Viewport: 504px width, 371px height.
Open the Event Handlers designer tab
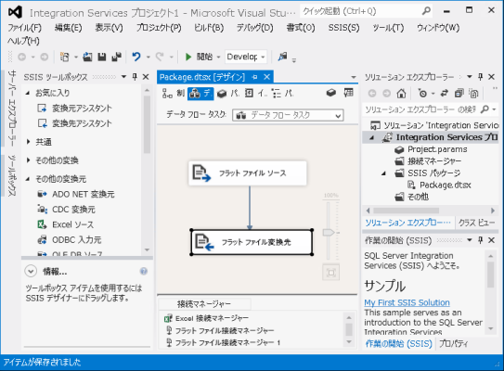256,93
